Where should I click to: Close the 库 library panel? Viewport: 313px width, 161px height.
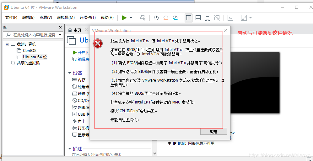coord(60,28)
